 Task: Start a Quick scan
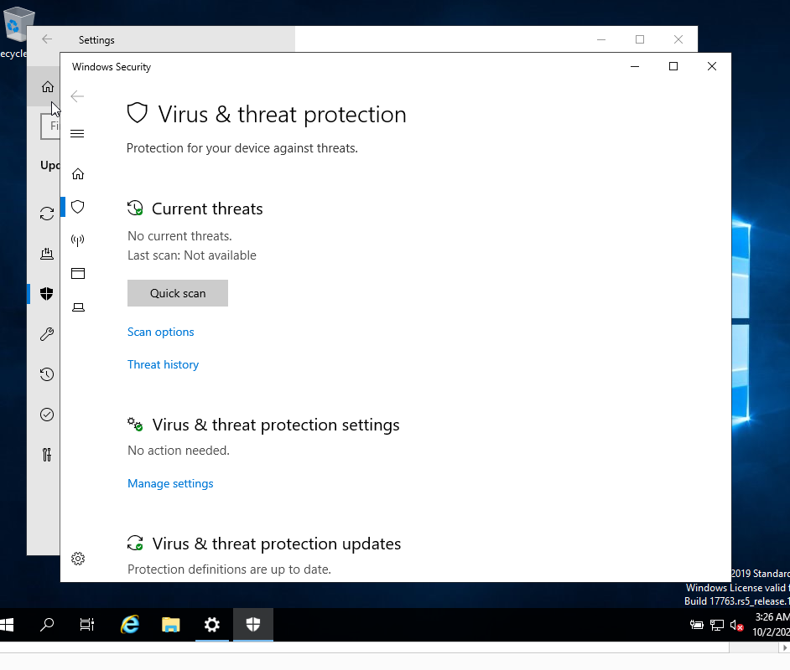point(178,293)
